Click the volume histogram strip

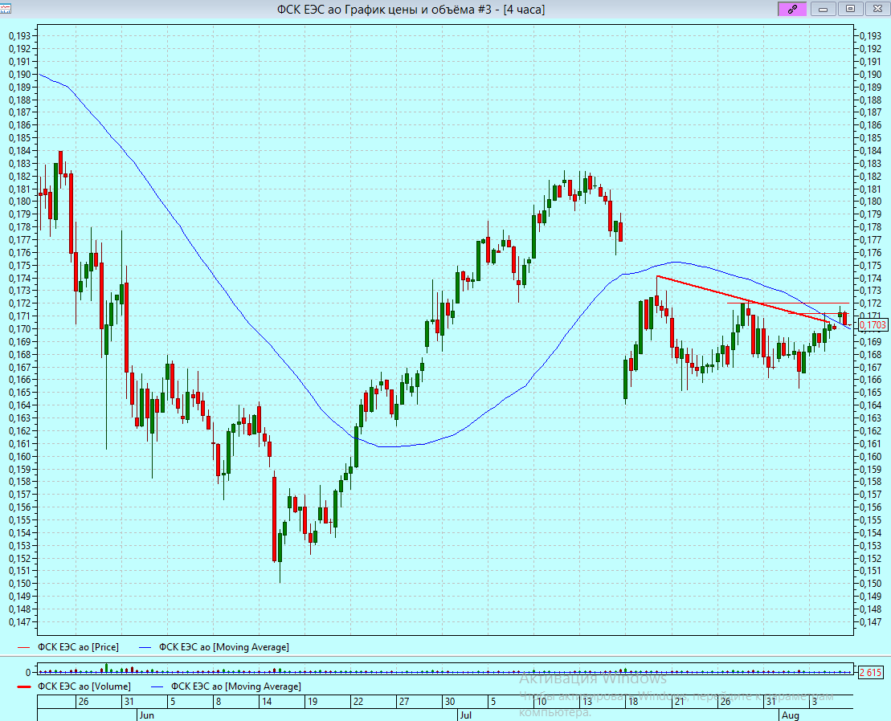point(445,668)
